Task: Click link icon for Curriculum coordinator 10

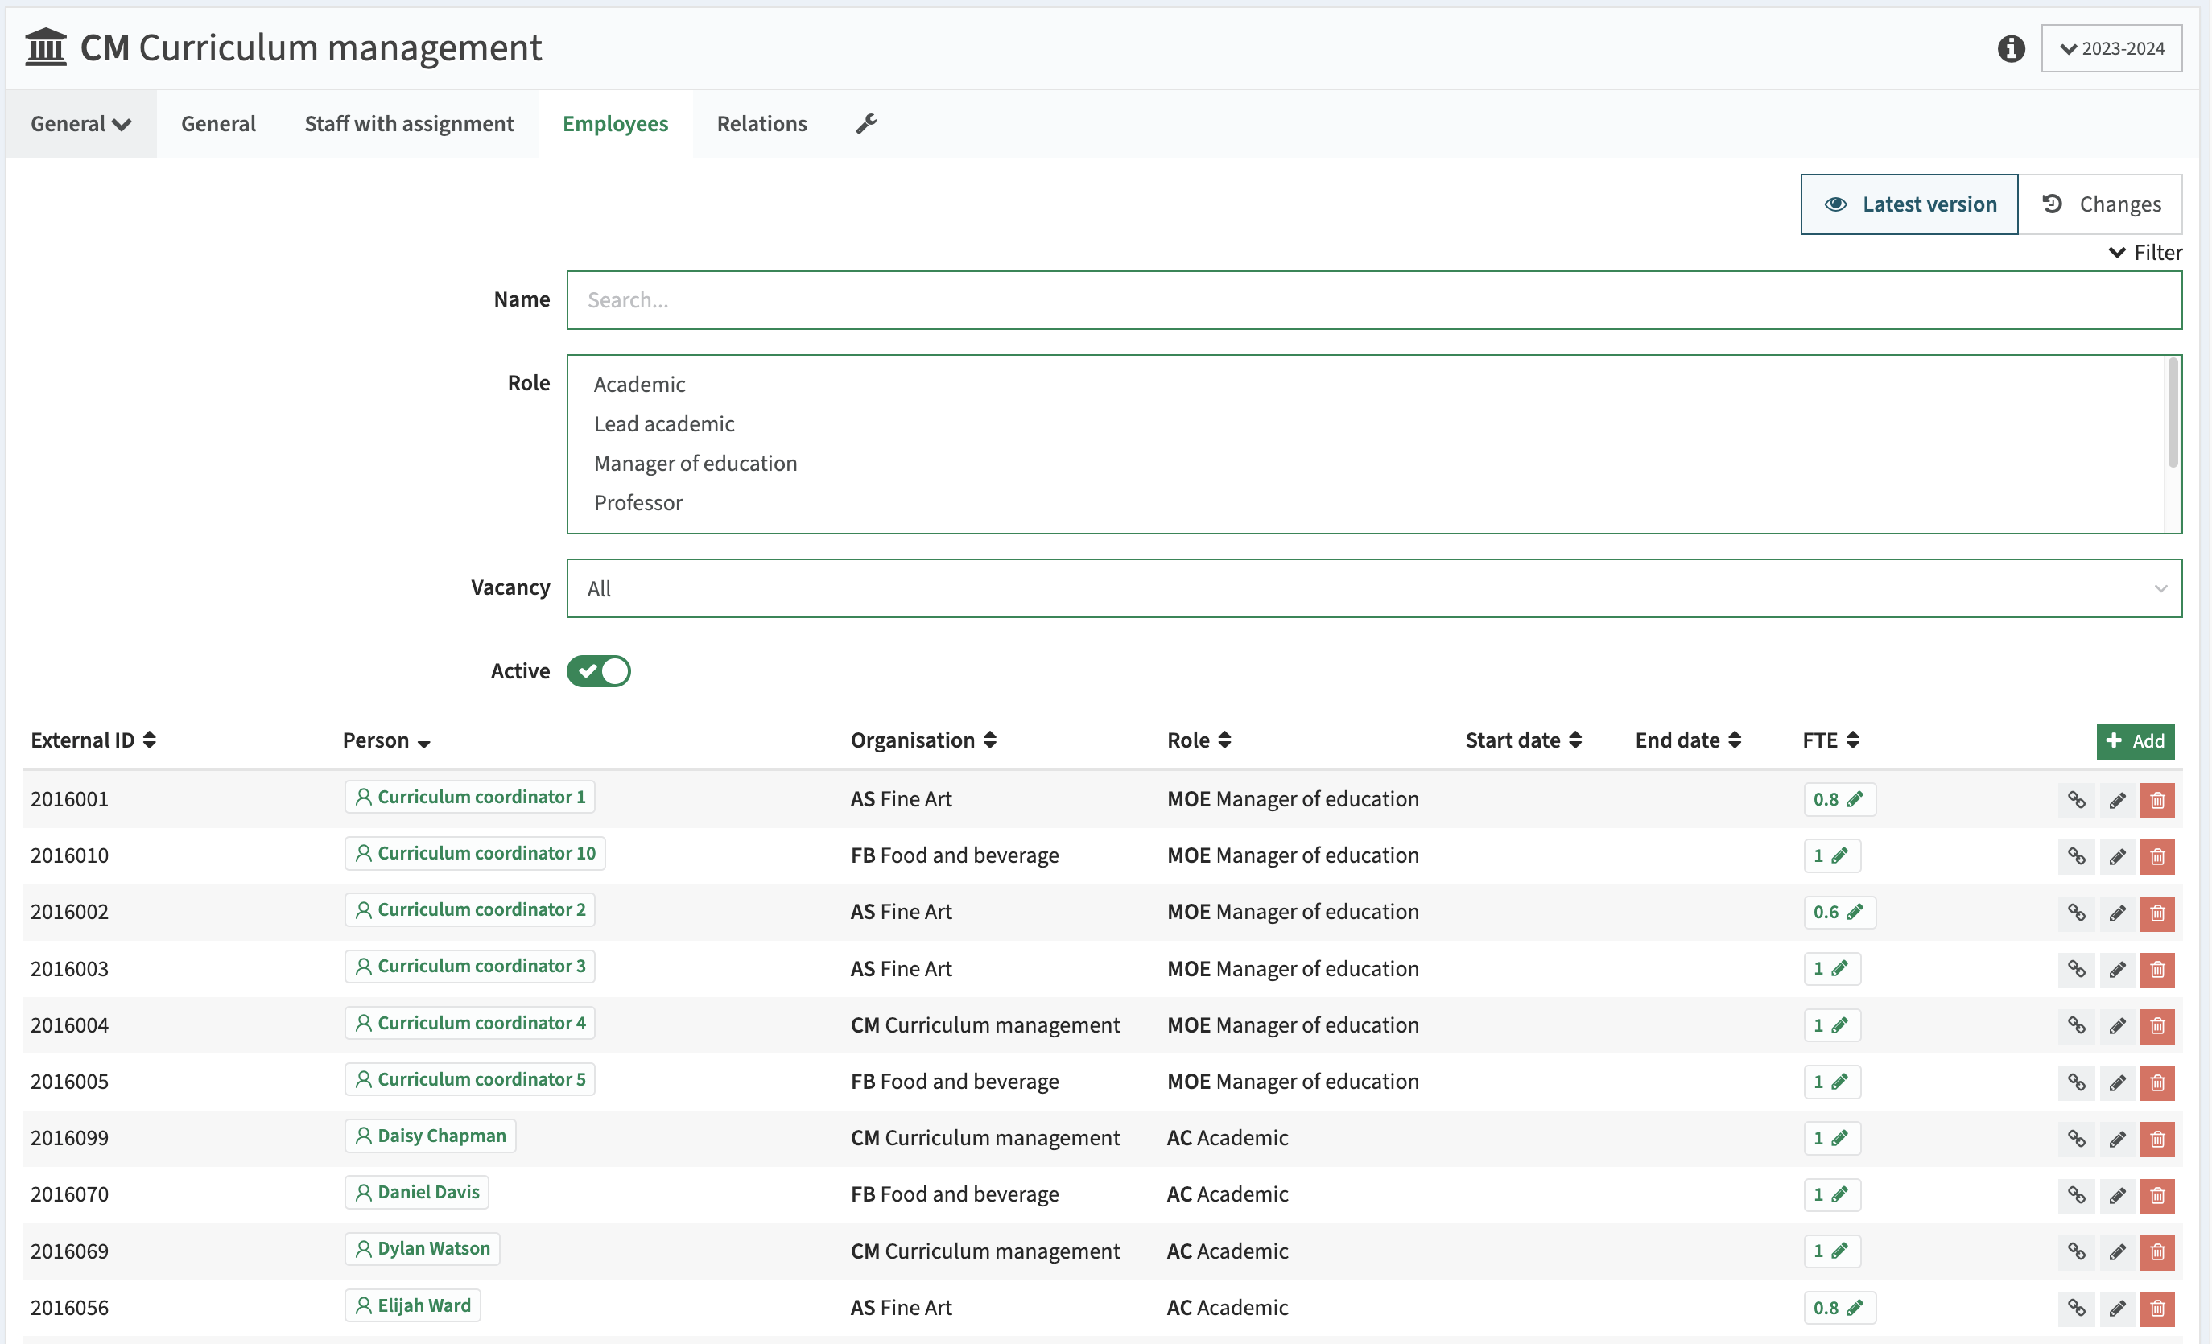Action: 2077,856
